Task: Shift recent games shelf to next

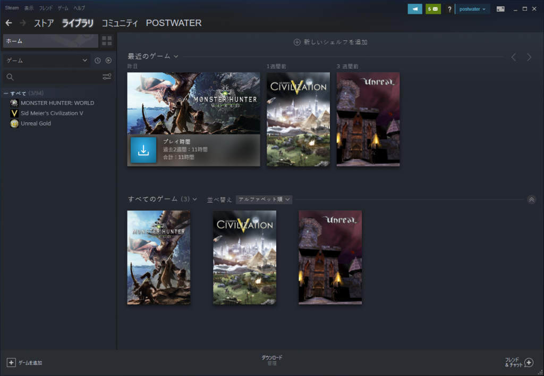Action: click(x=529, y=57)
